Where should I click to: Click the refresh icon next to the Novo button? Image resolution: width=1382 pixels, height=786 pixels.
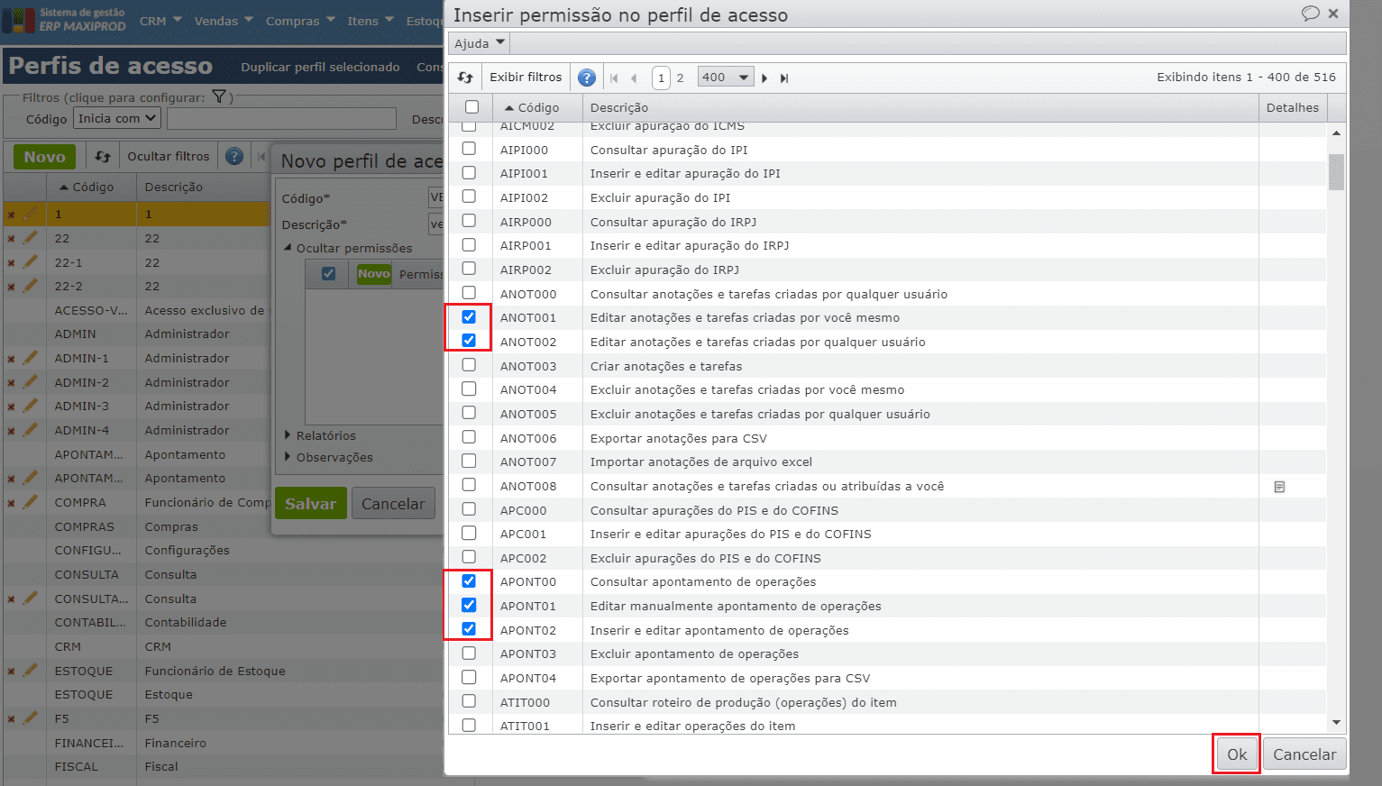pyautogui.click(x=103, y=157)
